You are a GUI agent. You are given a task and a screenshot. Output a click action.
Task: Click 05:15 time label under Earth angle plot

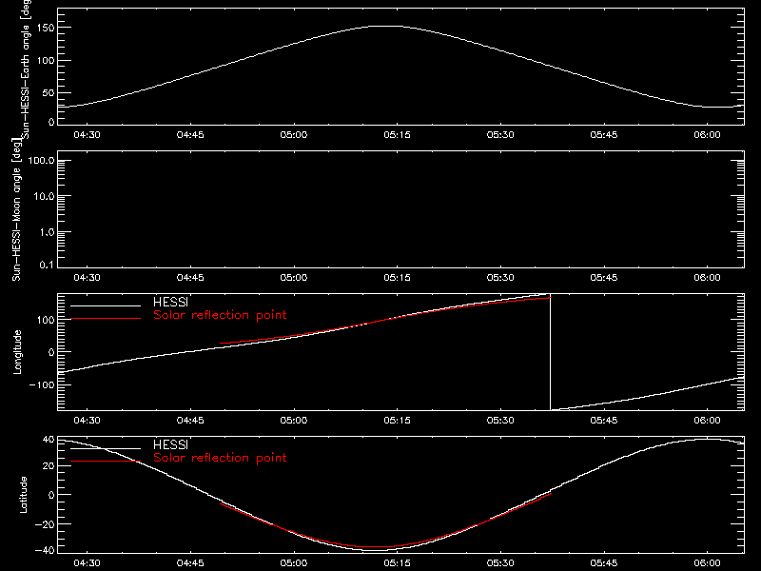coord(397,135)
